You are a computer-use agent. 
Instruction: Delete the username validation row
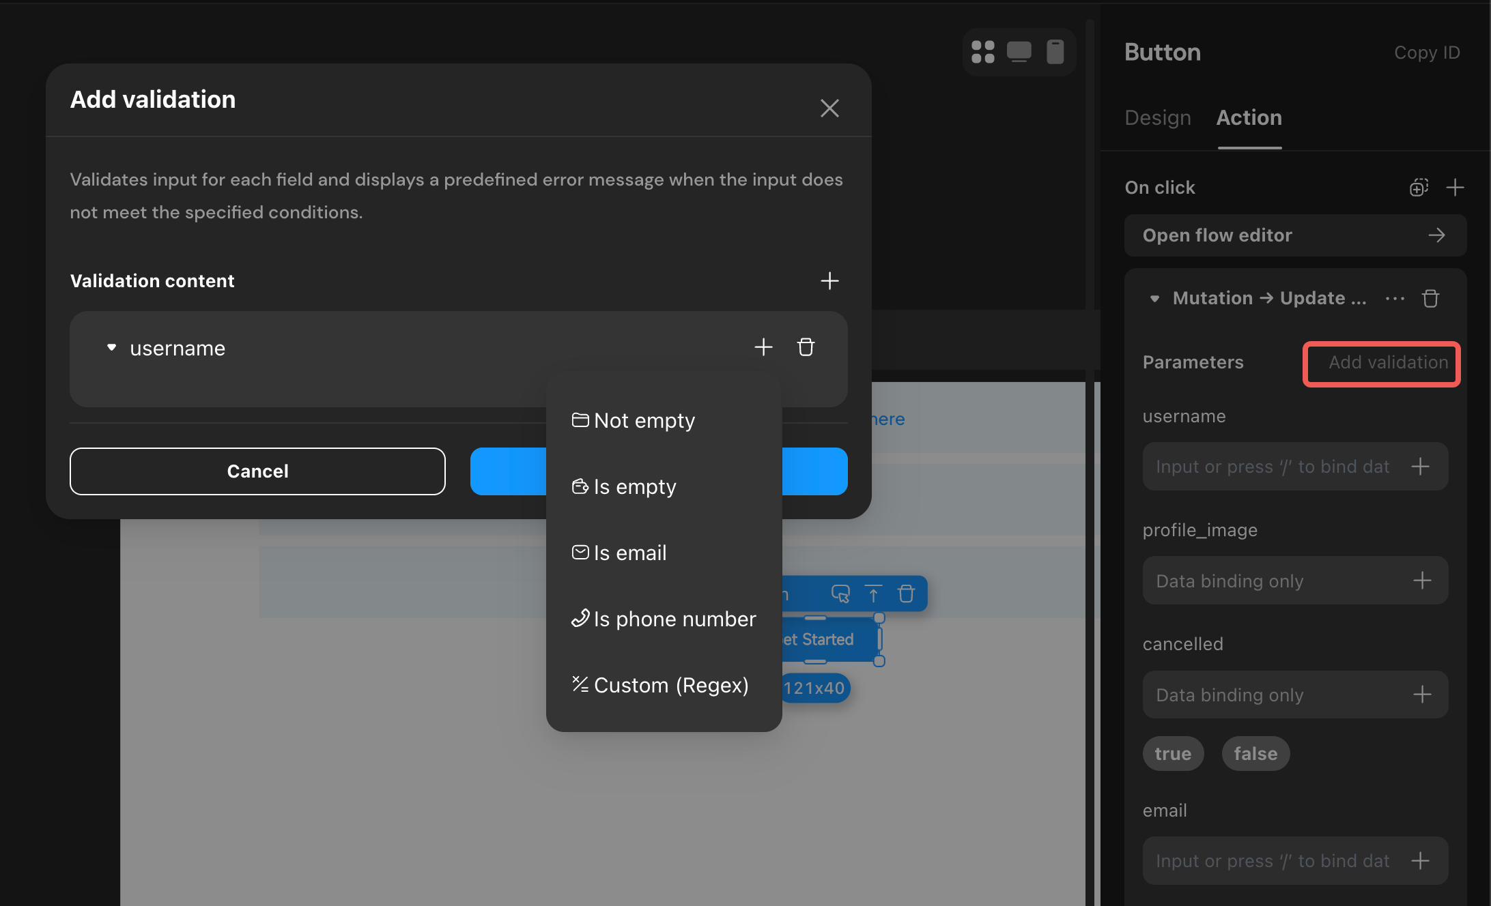point(806,347)
